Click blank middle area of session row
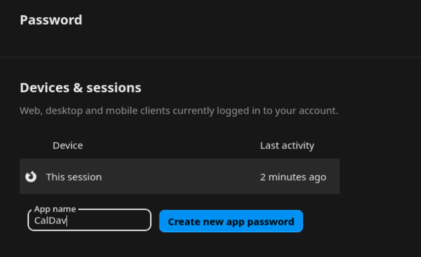This screenshot has width=421, height=257. pos(183,177)
